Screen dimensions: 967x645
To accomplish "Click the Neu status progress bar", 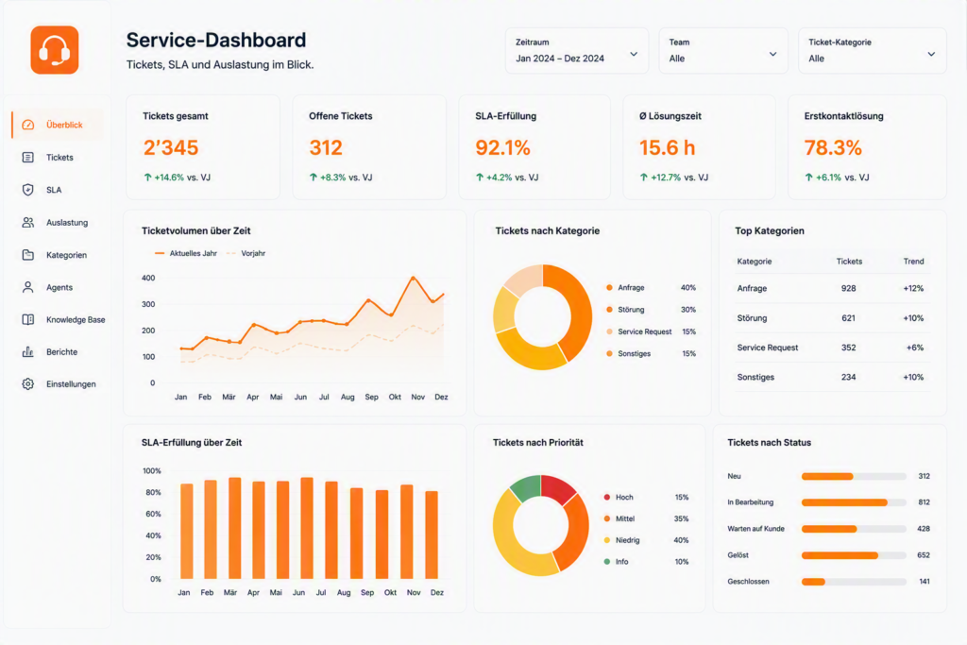I will coord(854,476).
